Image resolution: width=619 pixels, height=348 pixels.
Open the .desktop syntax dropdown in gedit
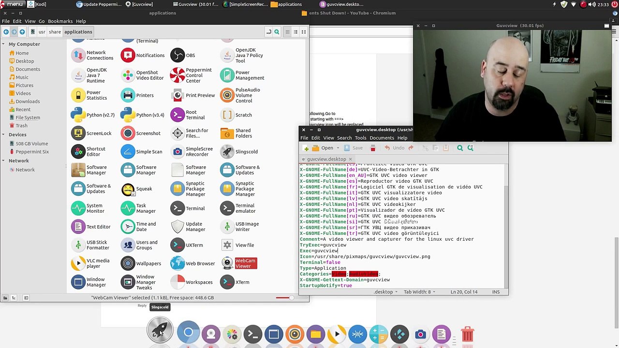[385, 292]
